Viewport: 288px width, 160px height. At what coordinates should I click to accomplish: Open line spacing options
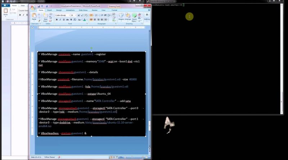[109, 15]
